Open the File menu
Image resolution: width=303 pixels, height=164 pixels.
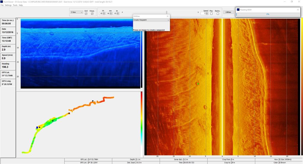[2, 5]
